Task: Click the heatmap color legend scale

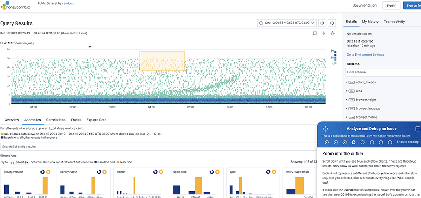Action: coord(335,57)
